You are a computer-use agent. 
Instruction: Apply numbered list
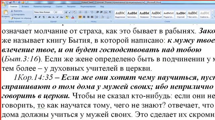(x=86, y=12)
